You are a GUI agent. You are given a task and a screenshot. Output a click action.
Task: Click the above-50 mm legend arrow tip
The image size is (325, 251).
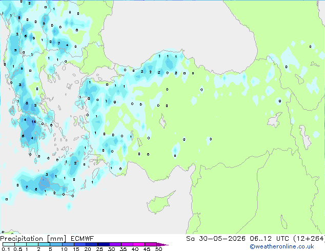(x=162, y=244)
